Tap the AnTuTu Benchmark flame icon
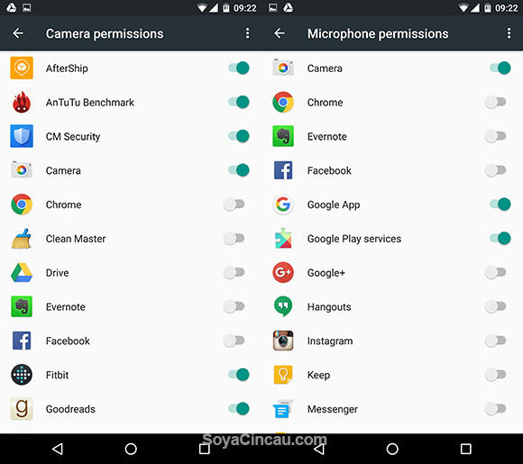This screenshot has height=464, width=523. click(x=22, y=102)
